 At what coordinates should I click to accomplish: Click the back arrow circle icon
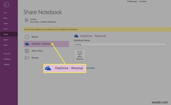[x=6, y=5]
